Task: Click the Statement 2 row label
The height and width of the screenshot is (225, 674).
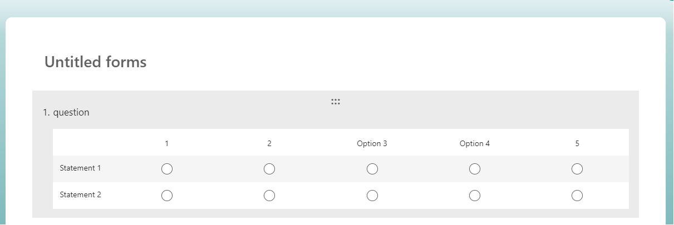Action: pos(80,194)
